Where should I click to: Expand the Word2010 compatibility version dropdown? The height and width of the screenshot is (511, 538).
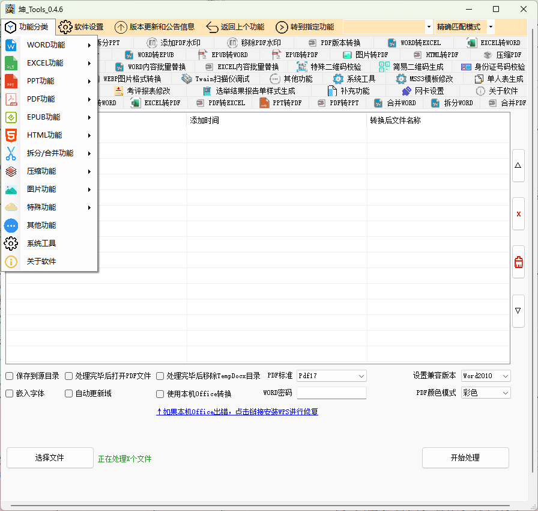tap(486, 376)
